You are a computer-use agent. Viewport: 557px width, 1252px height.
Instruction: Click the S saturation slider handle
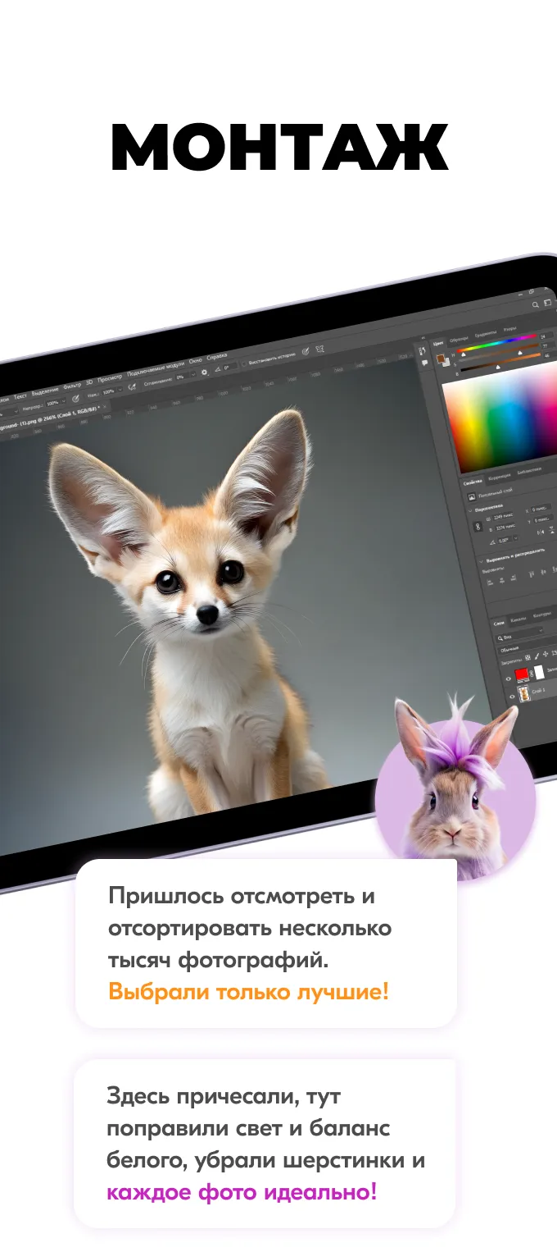click(x=520, y=353)
